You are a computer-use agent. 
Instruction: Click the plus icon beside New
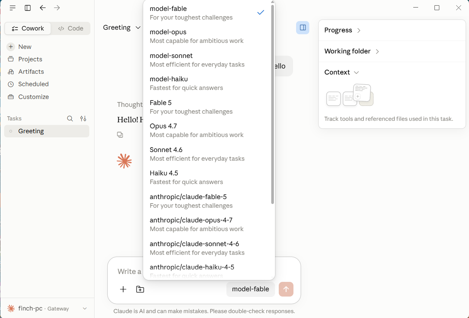coord(11,47)
